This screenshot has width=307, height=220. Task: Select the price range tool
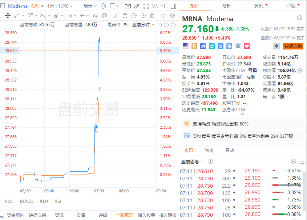[69, 16]
